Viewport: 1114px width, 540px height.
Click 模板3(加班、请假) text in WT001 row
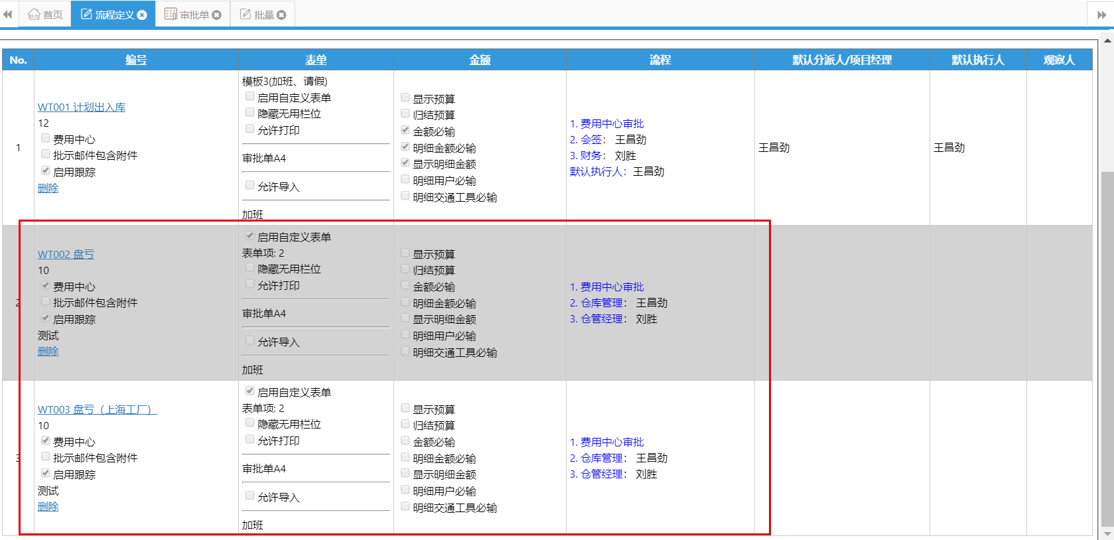coord(285,81)
